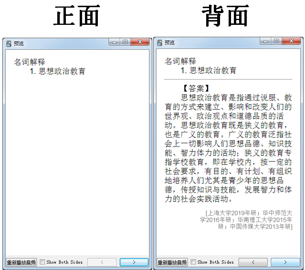Close the right preview window

[x=291, y=41]
